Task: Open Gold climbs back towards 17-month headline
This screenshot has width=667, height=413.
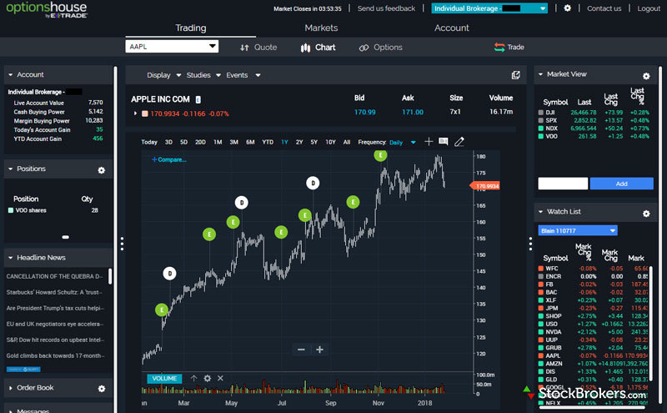Action: tap(55, 355)
